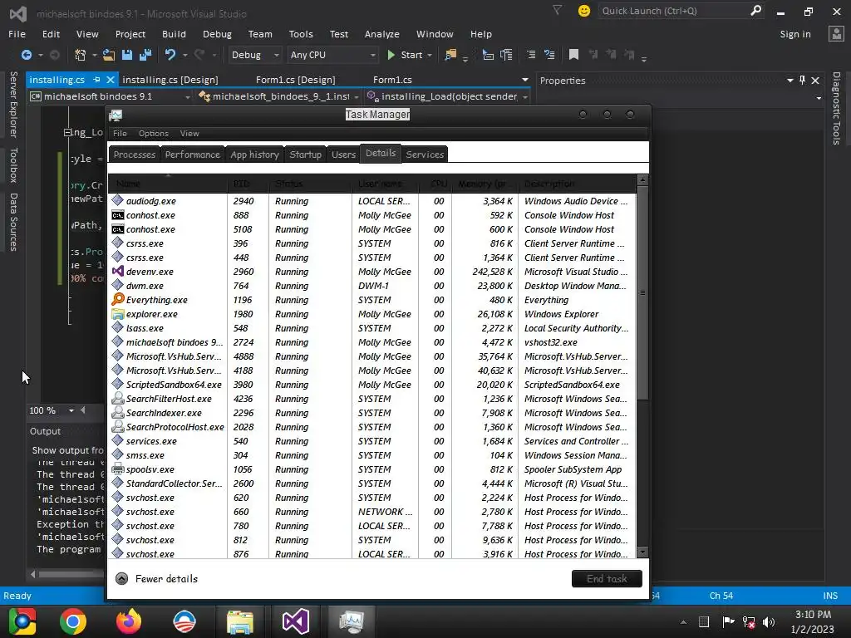Open the Properties window options dropdown
The width and height of the screenshot is (851, 638).
(790, 81)
